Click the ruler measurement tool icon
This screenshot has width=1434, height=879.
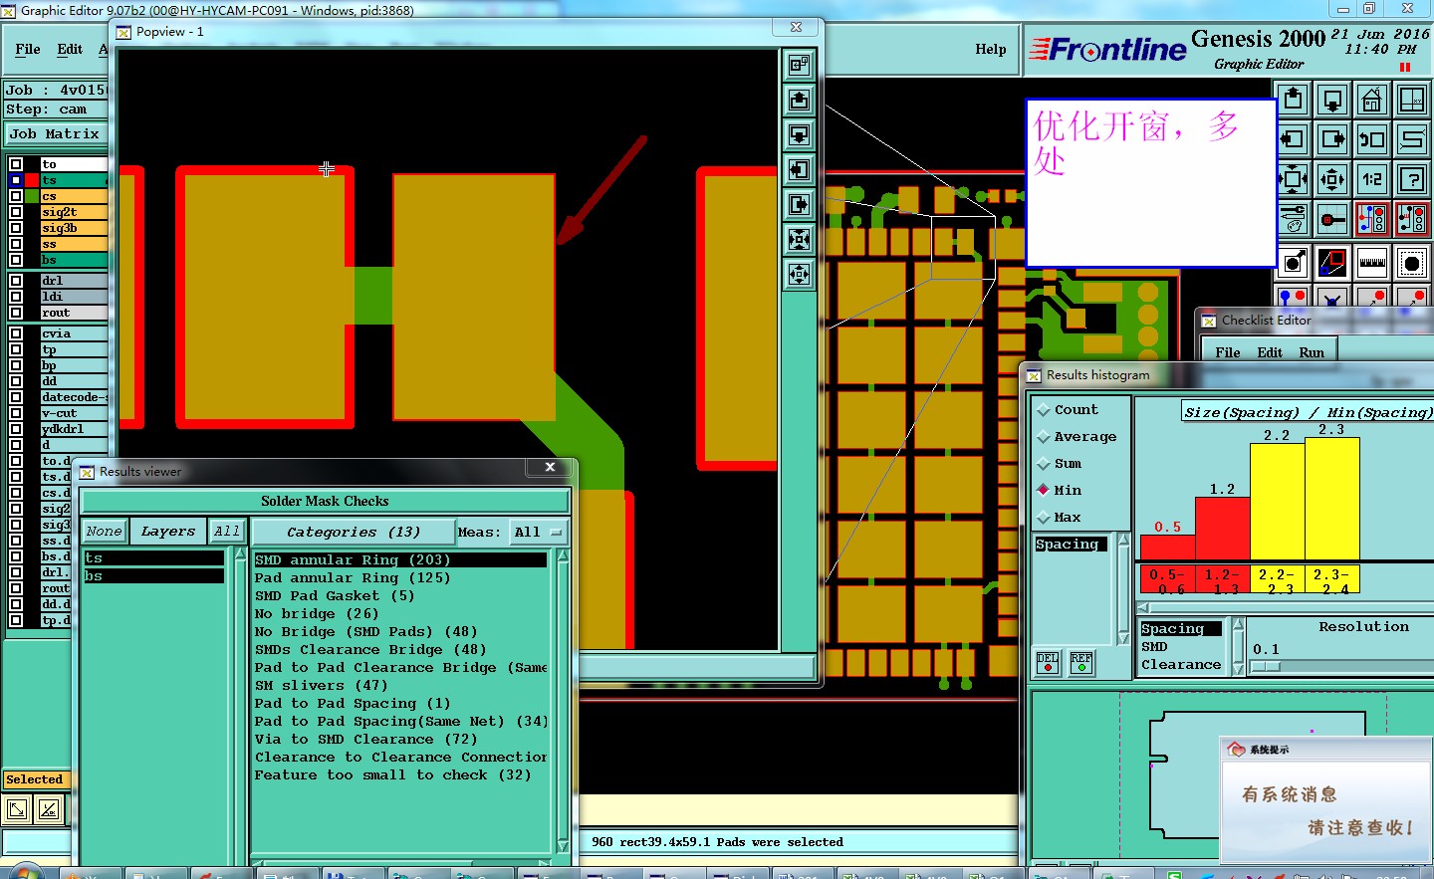pos(1372,263)
